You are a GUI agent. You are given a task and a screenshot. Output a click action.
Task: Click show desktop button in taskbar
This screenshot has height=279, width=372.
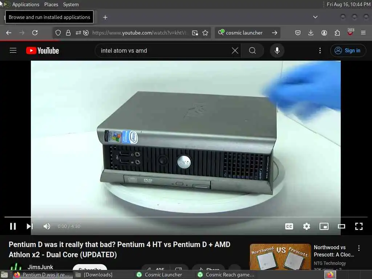(4, 275)
